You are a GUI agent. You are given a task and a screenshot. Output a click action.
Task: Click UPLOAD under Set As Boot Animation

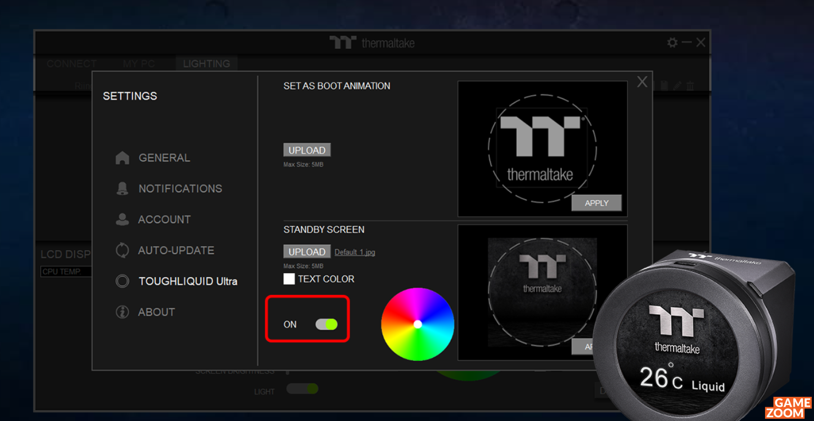[x=307, y=150]
